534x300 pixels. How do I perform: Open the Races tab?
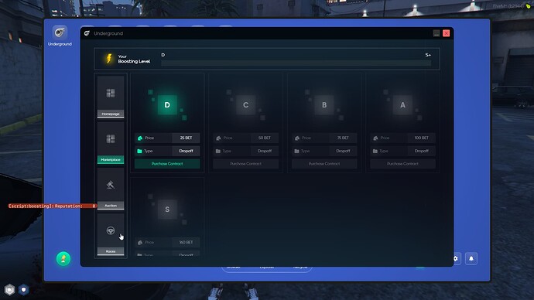click(111, 234)
